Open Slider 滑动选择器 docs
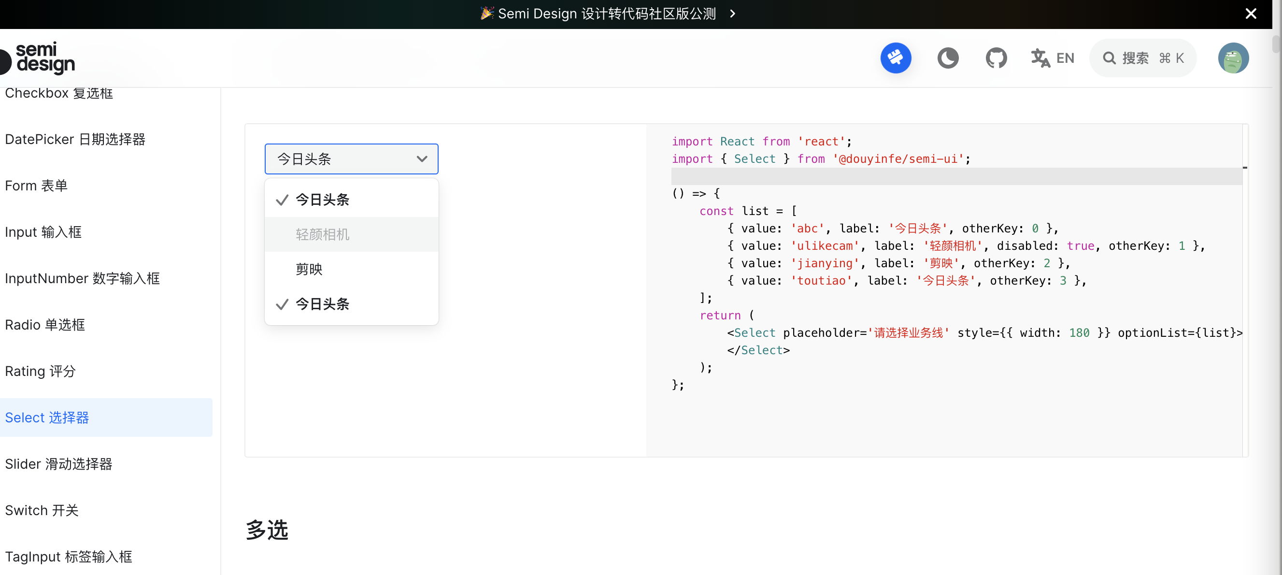The width and height of the screenshot is (1282, 575). [59, 464]
